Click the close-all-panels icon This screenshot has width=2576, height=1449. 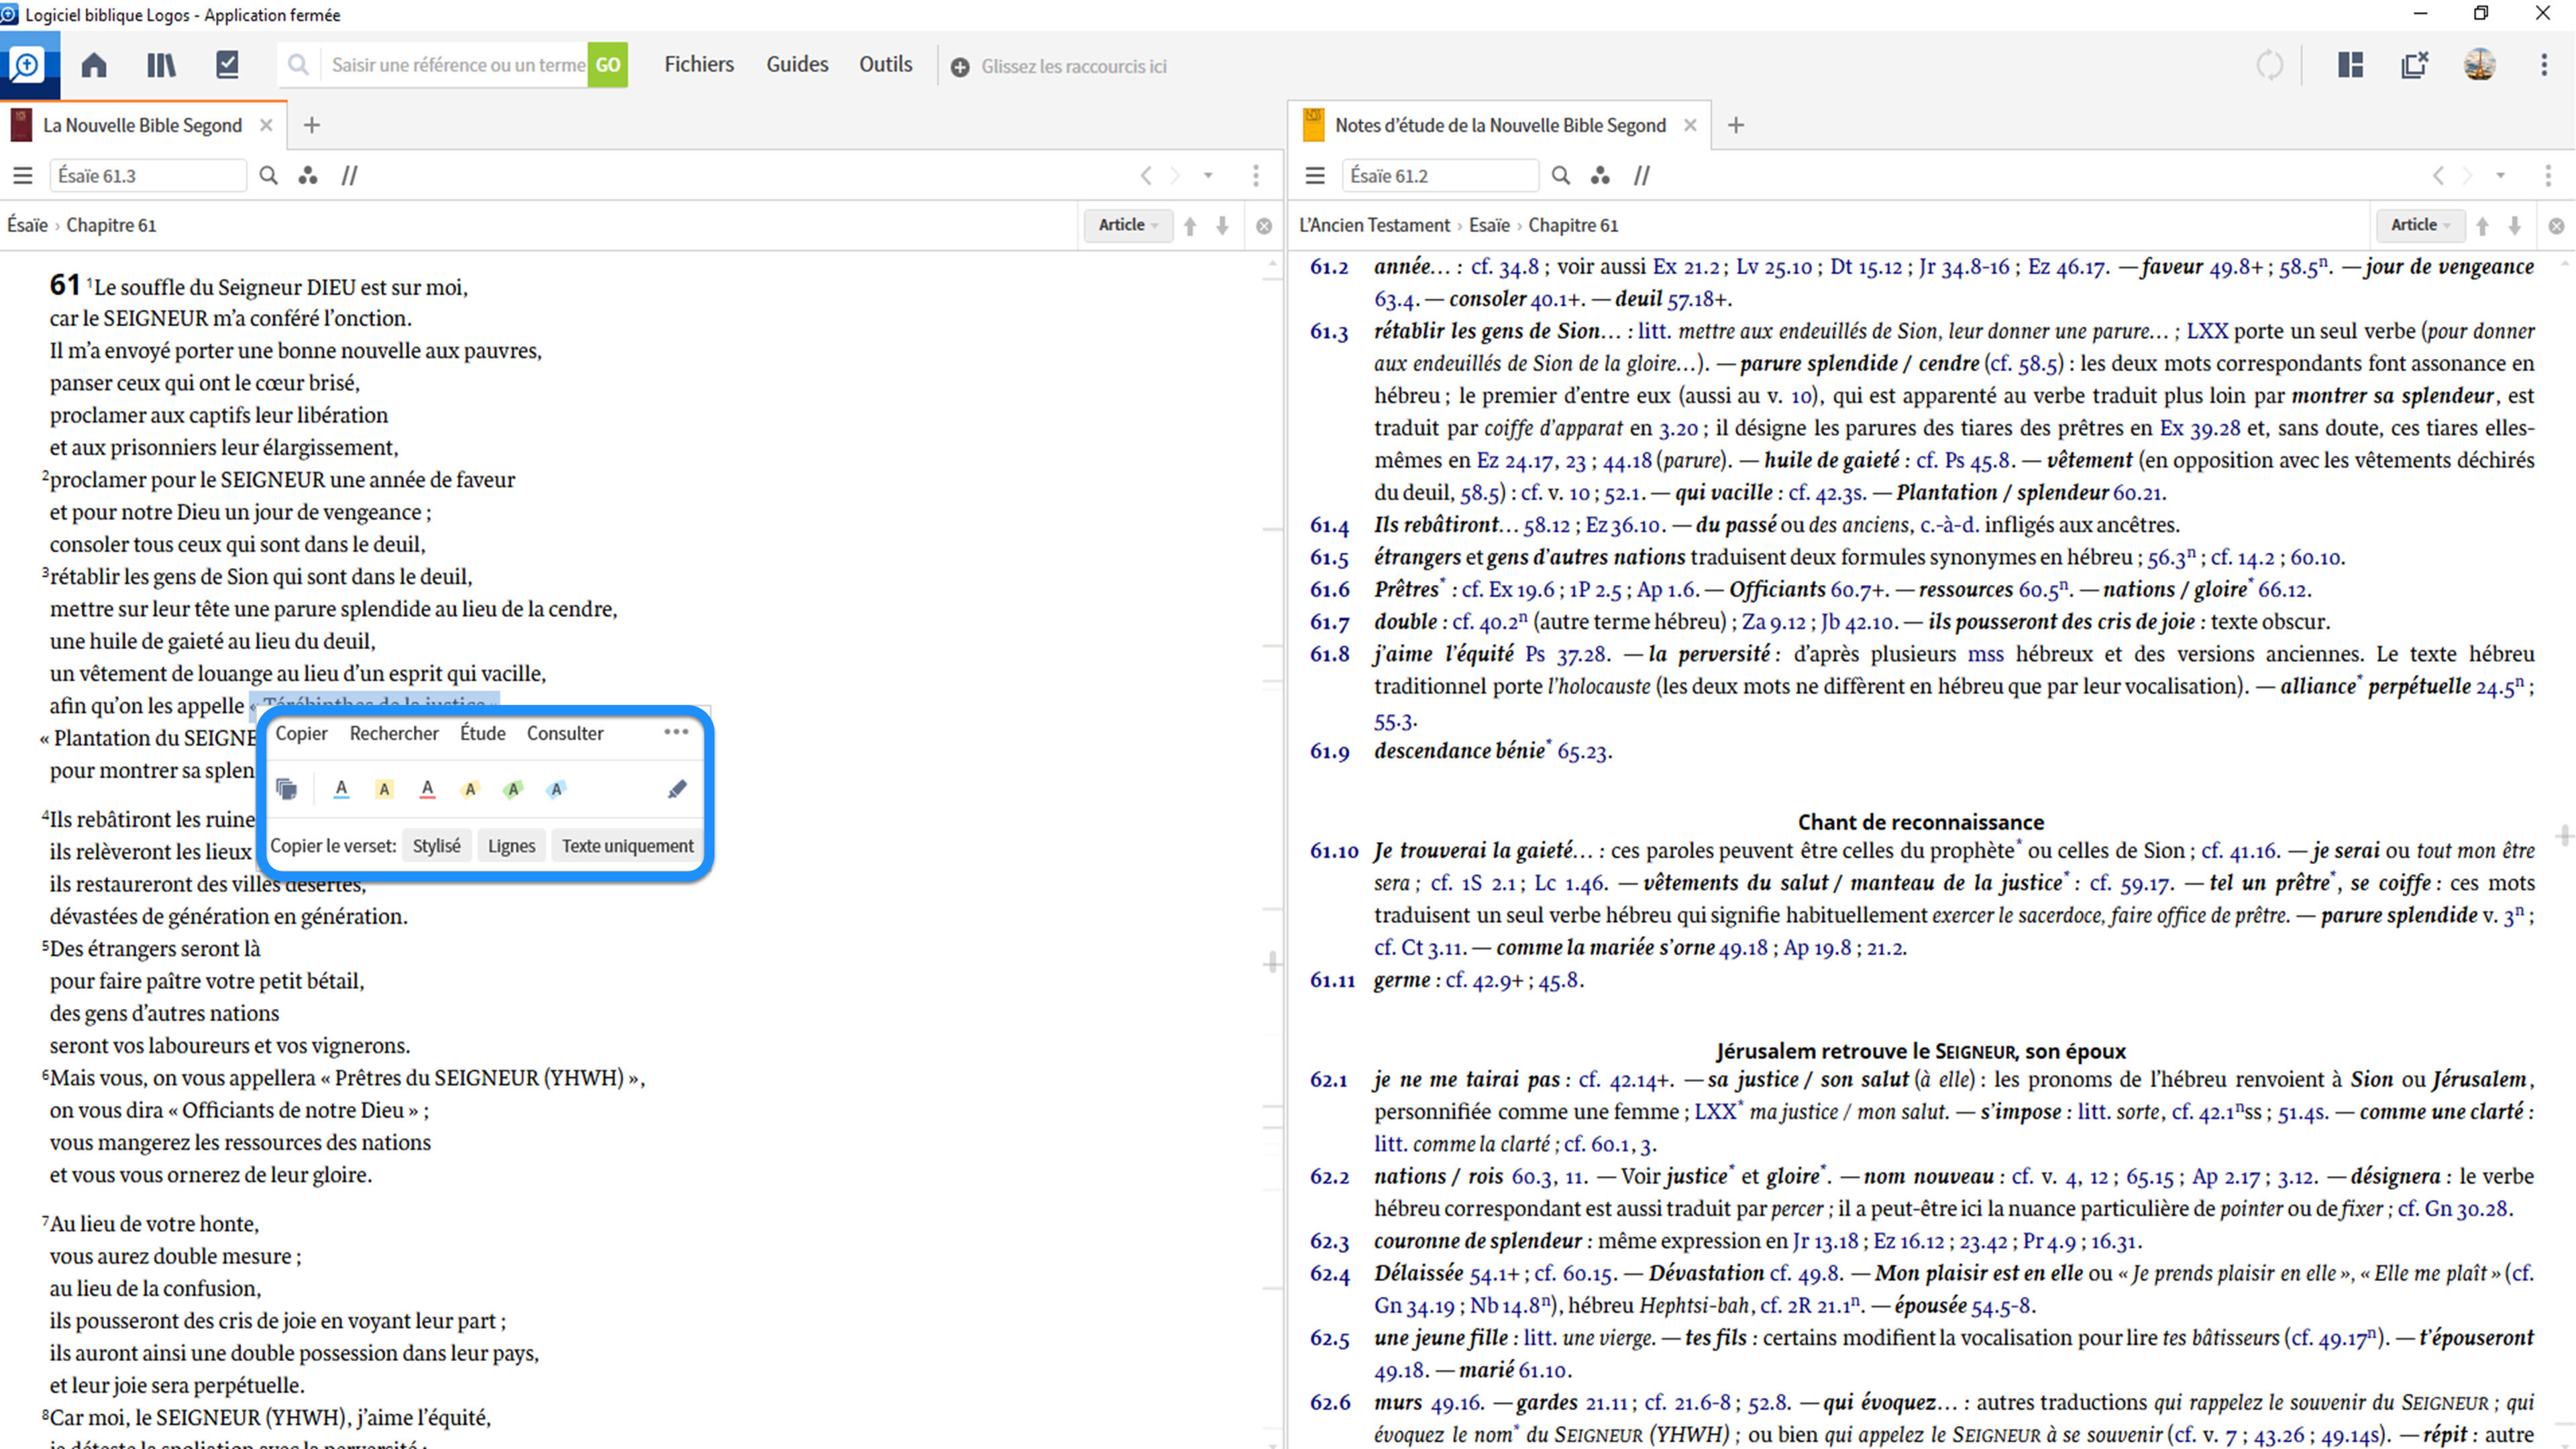point(2414,65)
